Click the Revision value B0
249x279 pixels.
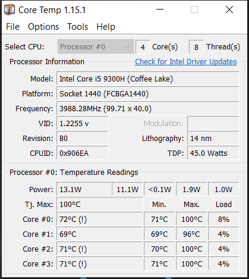[x=83, y=138]
